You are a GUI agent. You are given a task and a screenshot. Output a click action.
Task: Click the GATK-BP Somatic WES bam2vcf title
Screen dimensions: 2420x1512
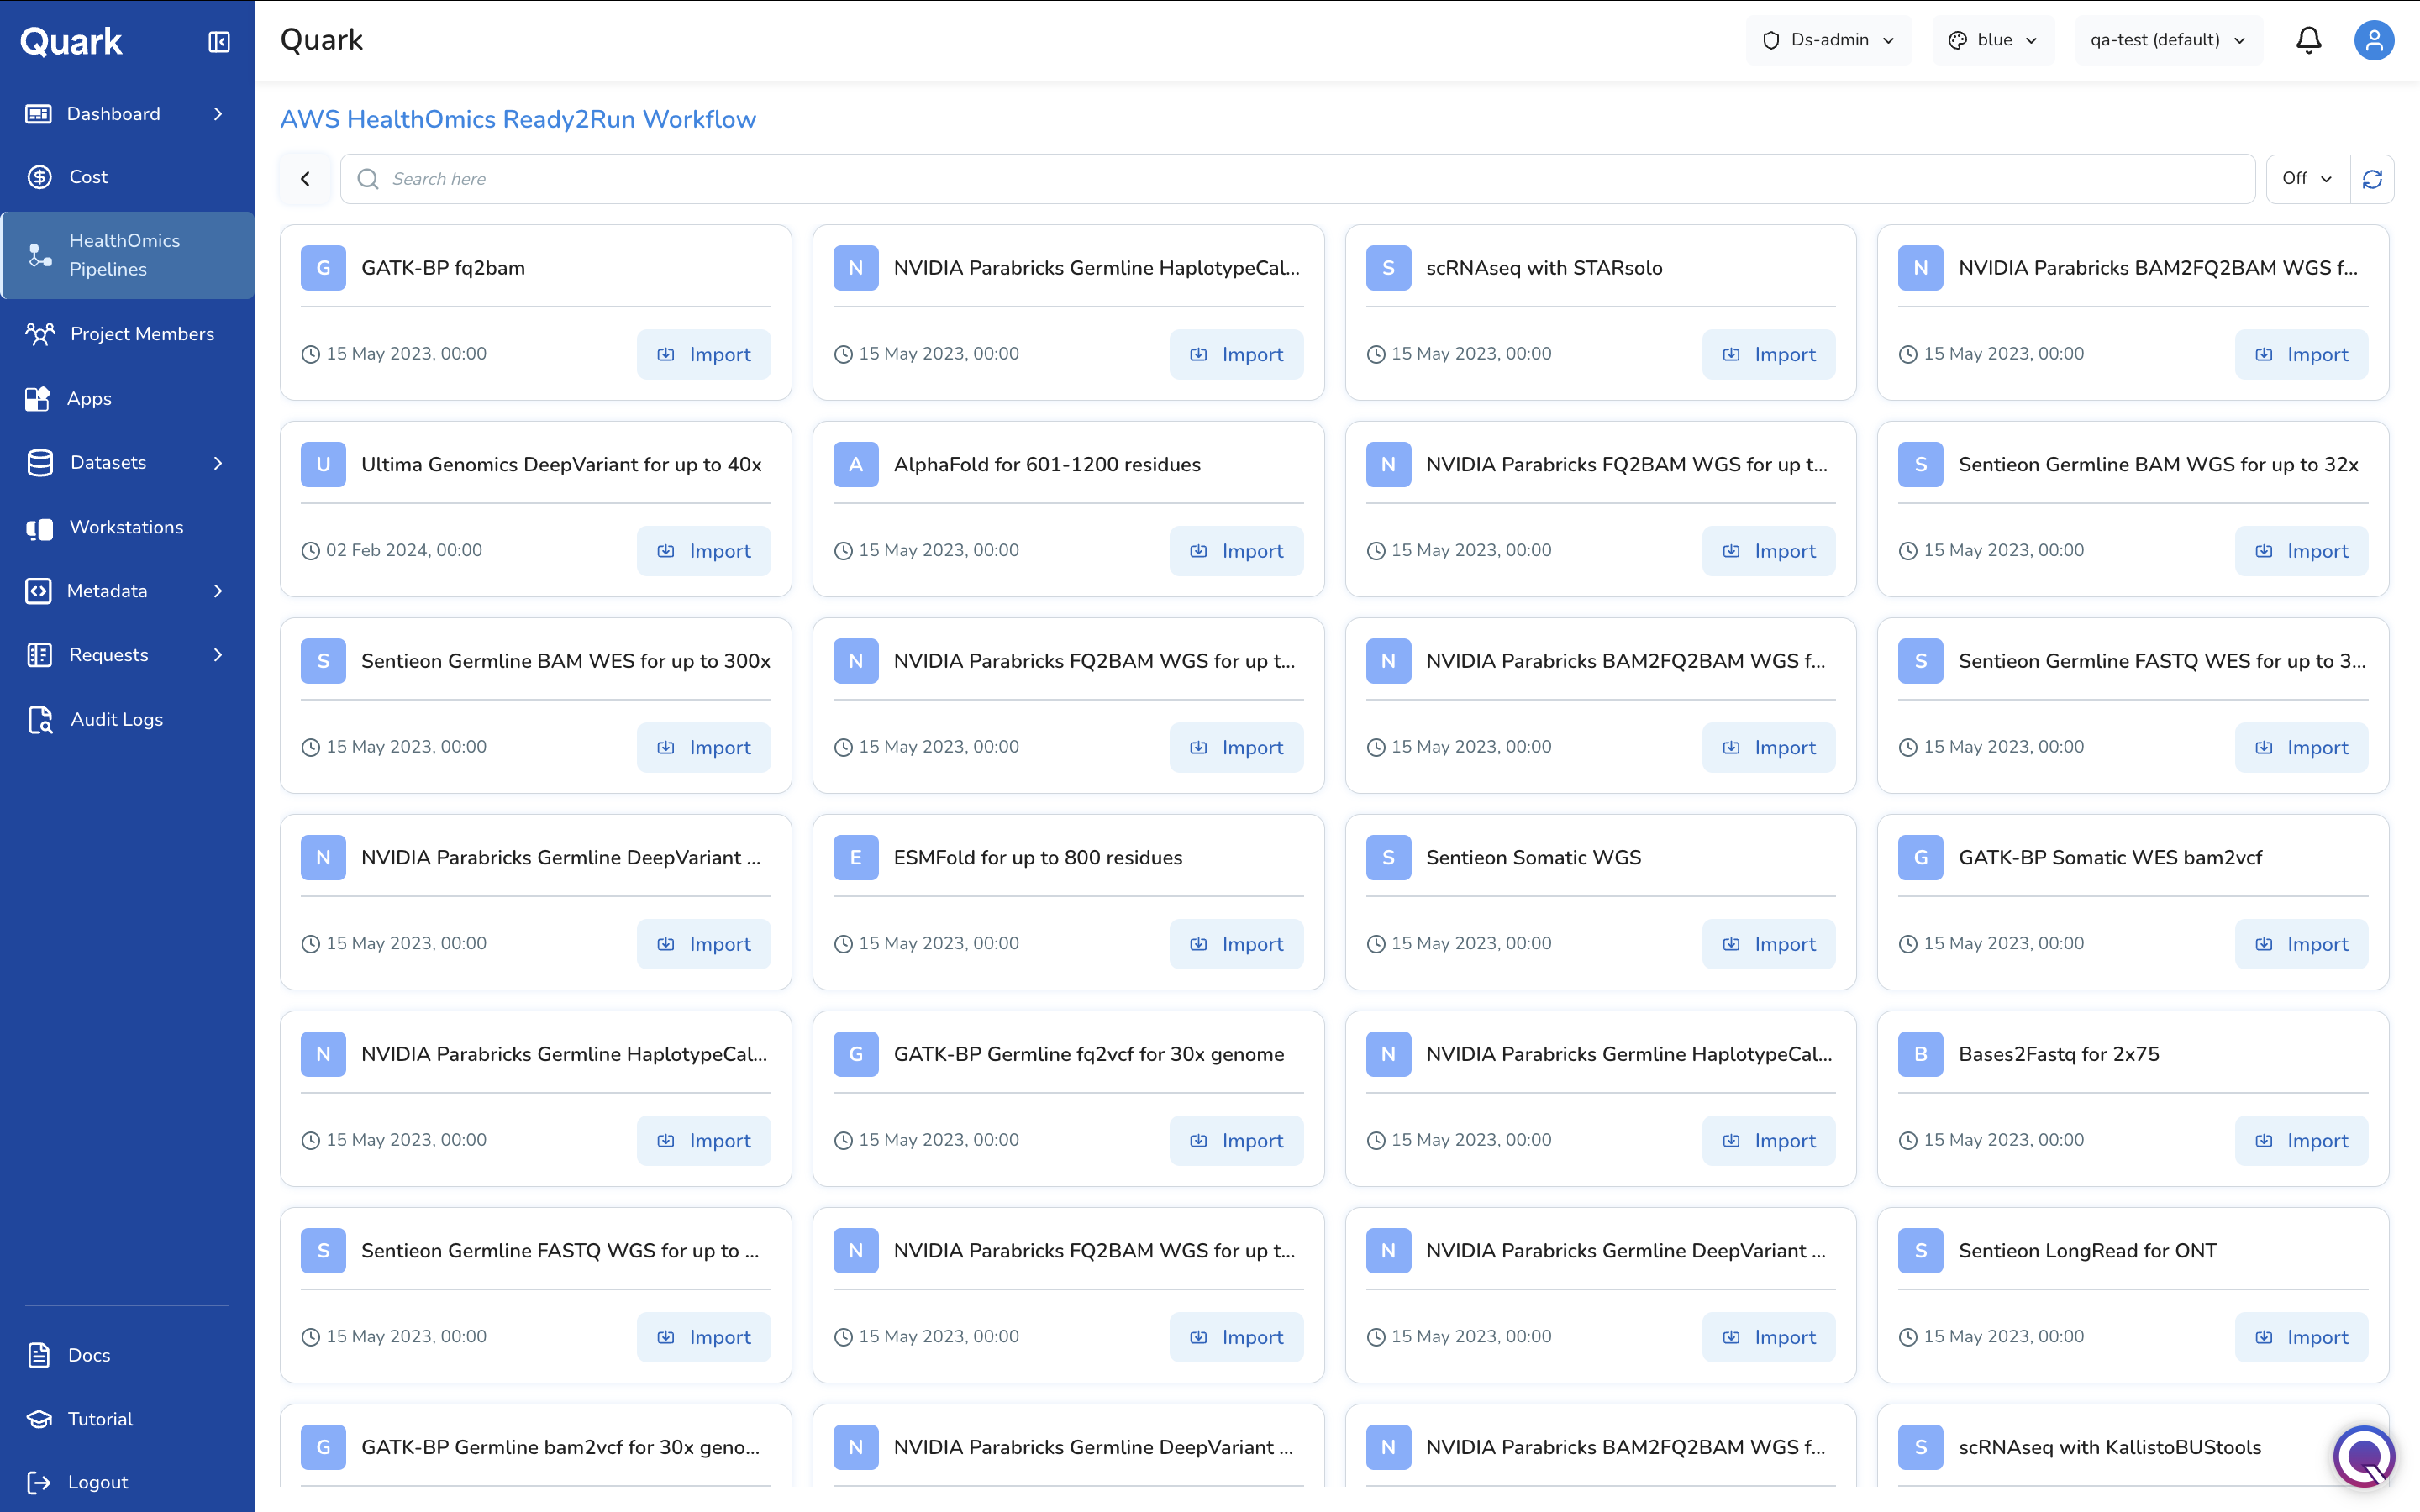[x=2110, y=858]
